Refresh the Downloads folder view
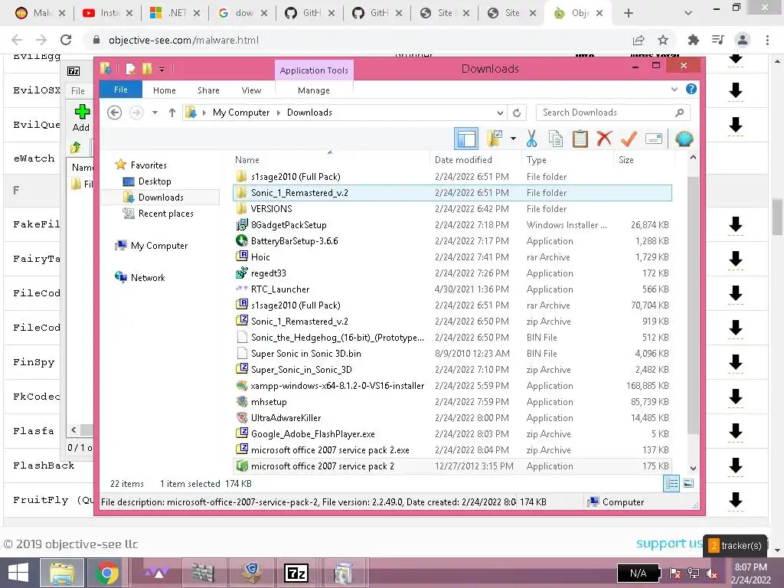Viewport: 784px width, 588px height. click(x=517, y=113)
